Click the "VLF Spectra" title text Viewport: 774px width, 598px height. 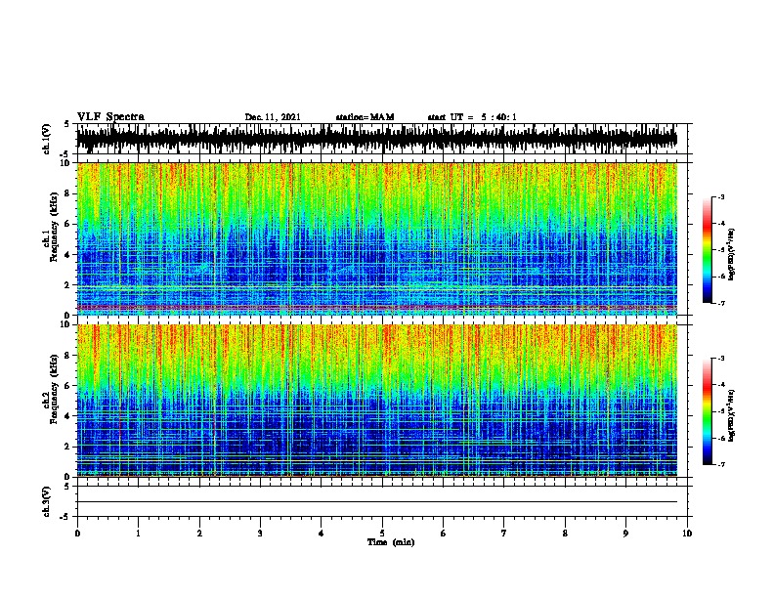click(110, 116)
